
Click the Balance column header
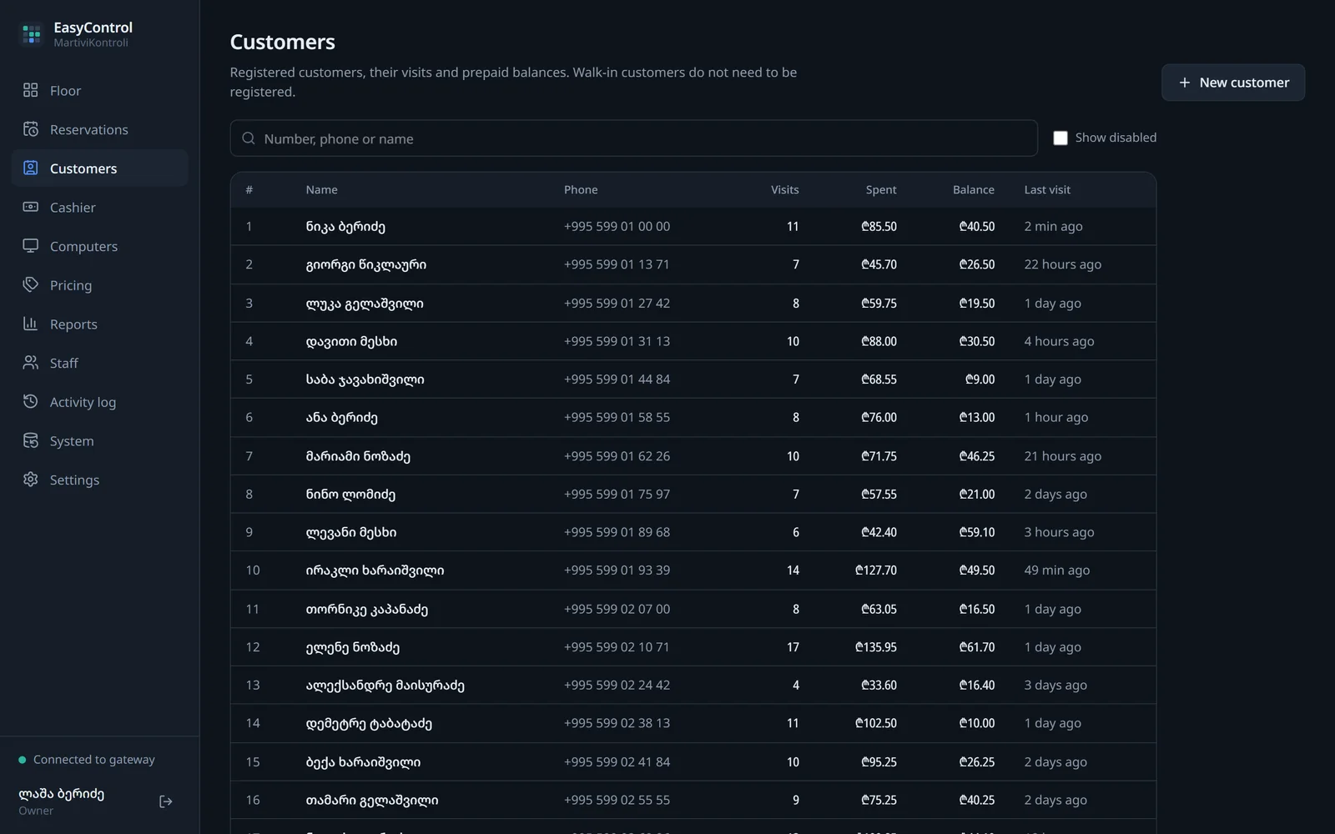(974, 189)
